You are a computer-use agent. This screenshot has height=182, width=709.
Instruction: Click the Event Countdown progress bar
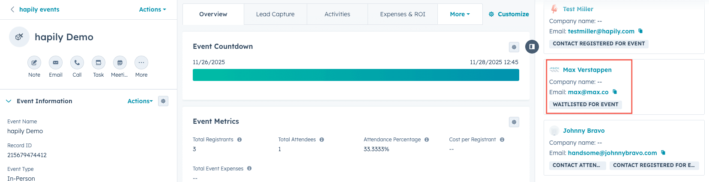coord(356,75)
